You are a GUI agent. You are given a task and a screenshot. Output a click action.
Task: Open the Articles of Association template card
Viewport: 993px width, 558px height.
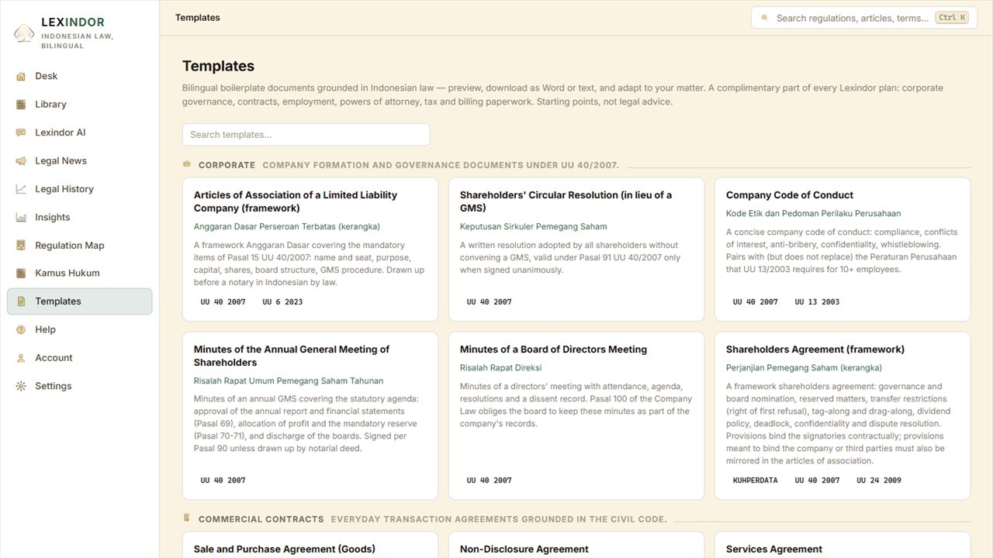(x=310, y=250)
